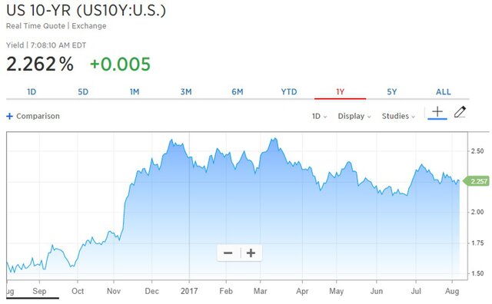Click the March peak on the chart
Image resolution: width=492 pixels, height=304 pixels.
[275, 138]
